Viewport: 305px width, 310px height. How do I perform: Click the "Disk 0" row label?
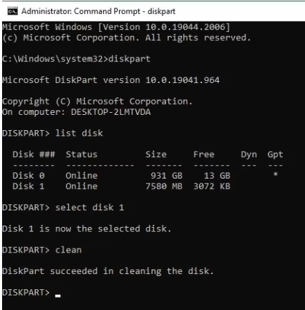pyautogui.click(x=28, y=176)
